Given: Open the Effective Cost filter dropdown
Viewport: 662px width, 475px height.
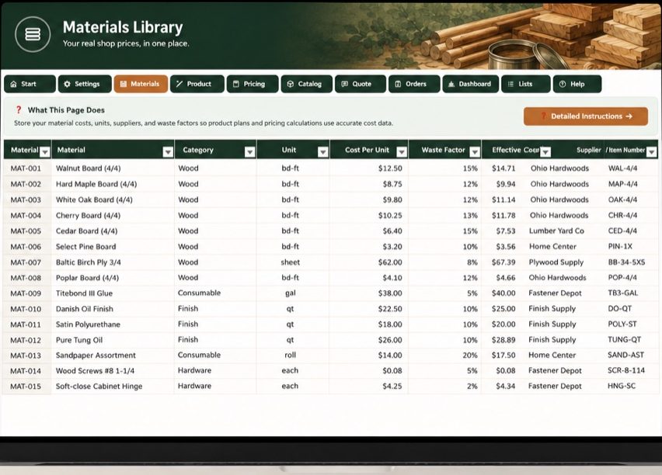Looking at the screenshot, I should tap(546, 152).
